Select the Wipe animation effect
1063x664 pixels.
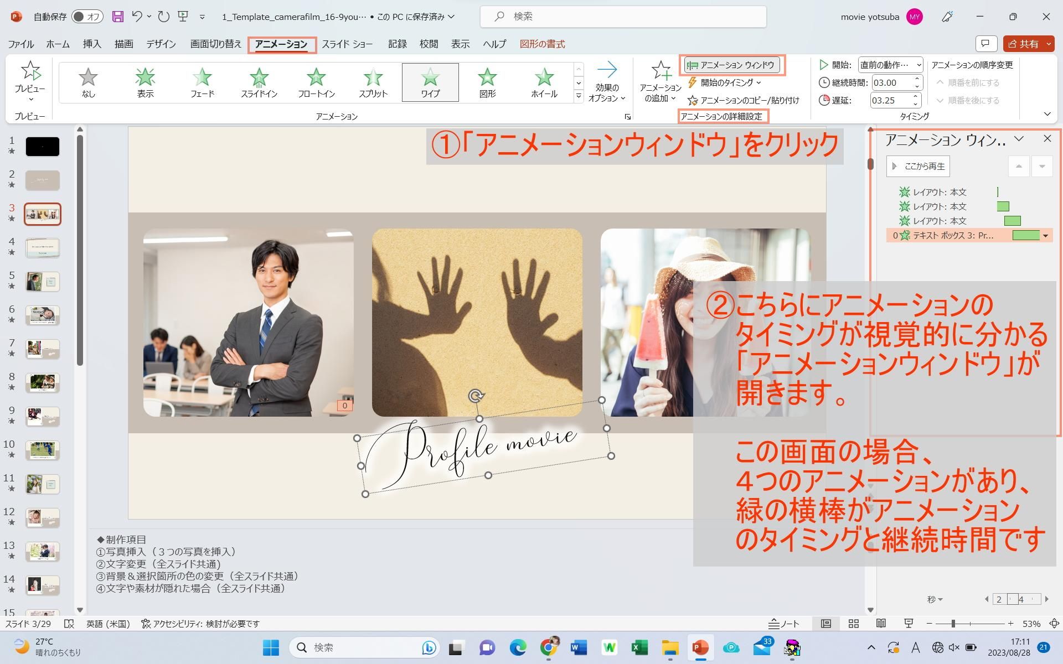pyautogui.click(x=430, y=82)
